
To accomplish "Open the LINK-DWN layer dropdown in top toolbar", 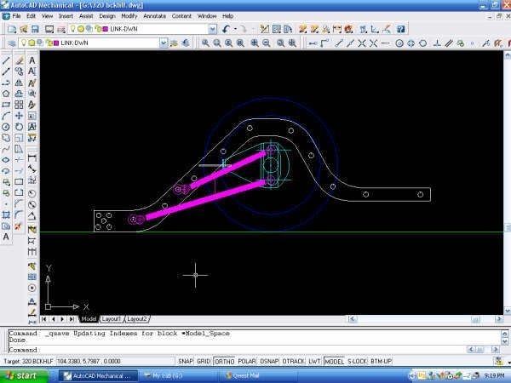I will coord(211,29).
